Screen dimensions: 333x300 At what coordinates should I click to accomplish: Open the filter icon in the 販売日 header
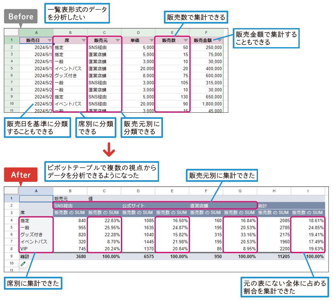pyautogui.click(x=49, y=40)
